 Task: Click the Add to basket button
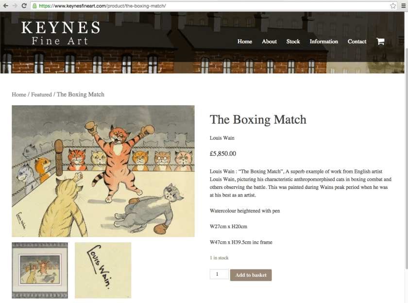click(251, 275)
